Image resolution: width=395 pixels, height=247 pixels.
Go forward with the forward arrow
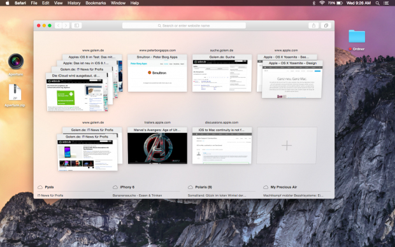pyautogui.click(x=66, y=25)
